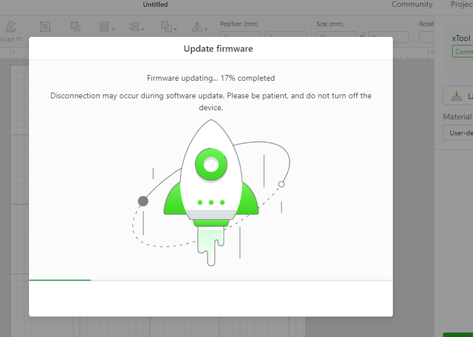Viewport: 473px width, 337px height.
Task: Click the Connect device button
Action: tap(462, 52)
